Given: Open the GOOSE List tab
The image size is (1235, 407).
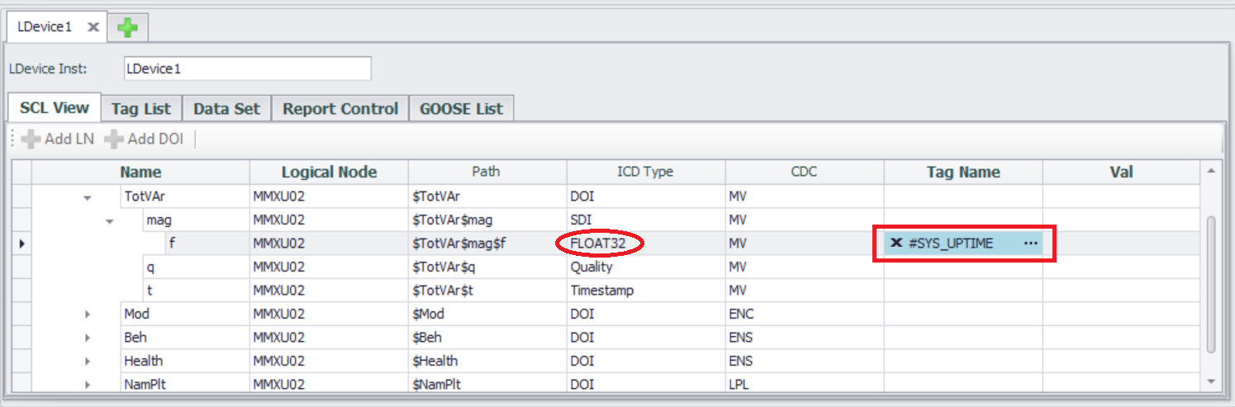Looking at the screenshot, I should [x=461, y=108].
